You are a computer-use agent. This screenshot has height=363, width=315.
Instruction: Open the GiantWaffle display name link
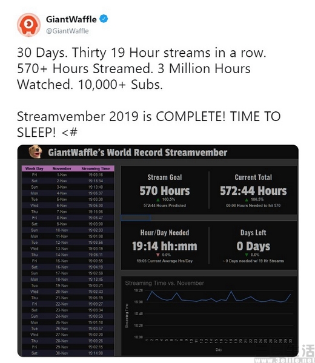tap(71, 19)
